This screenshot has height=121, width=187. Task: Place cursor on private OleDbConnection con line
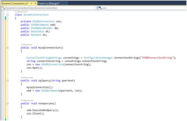[41, 21]
